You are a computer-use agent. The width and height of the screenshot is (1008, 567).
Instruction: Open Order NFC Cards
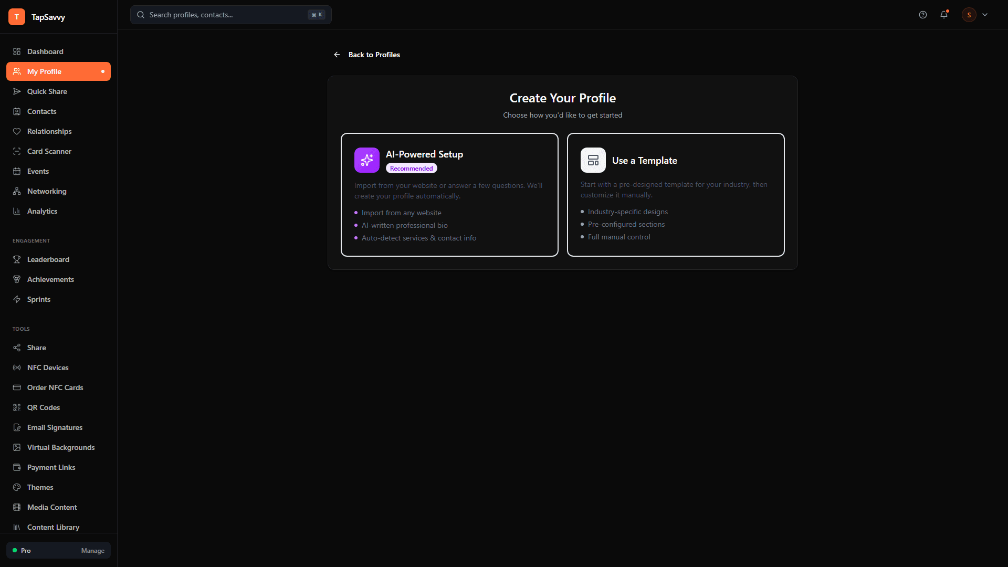55,387
